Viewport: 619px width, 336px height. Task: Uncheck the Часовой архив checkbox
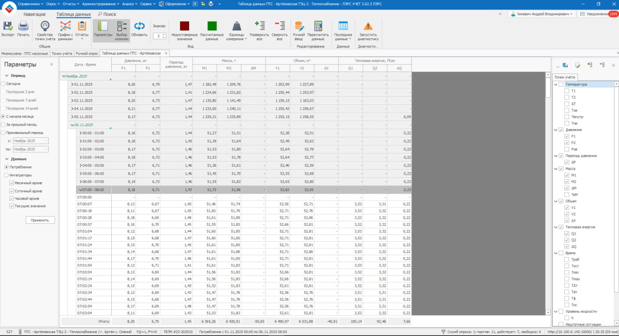click(12, 198)
